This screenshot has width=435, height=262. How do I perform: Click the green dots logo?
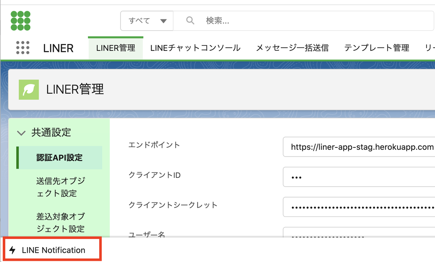click(20, 21)
